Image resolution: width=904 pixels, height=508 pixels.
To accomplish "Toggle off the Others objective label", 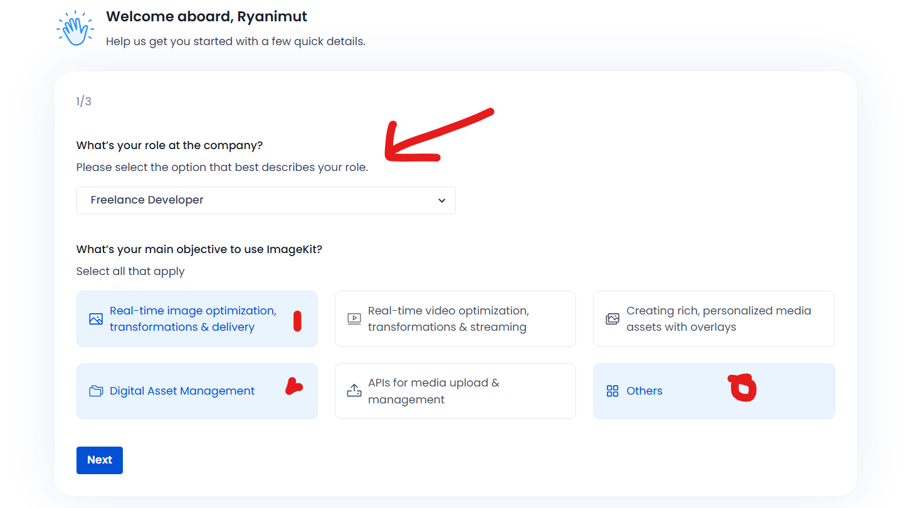I will [x=644, y=391].
